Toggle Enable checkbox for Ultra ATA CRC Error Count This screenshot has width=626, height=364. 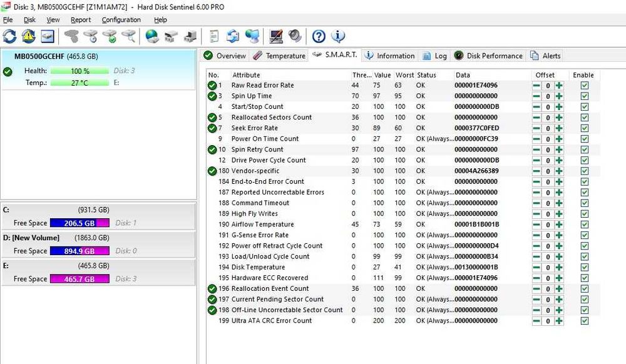[585, 321]
